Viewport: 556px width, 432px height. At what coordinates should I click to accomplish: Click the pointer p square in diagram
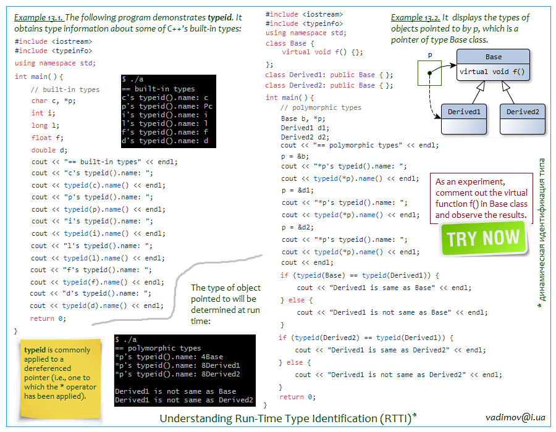coord(429,73)
